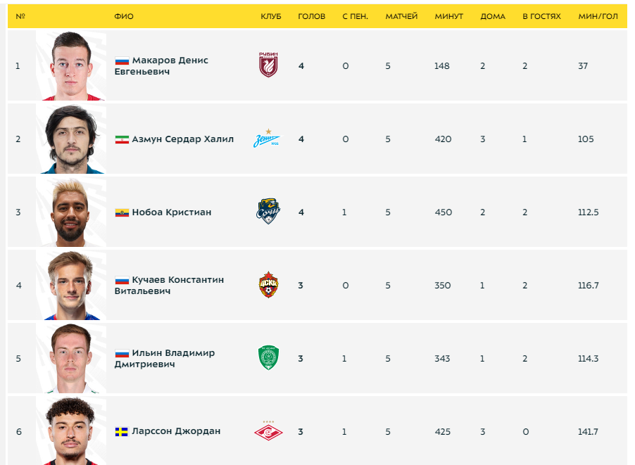The image size is (635, 465).
Task: Click the С ПЕН. column header
Action: pos(355,17)
